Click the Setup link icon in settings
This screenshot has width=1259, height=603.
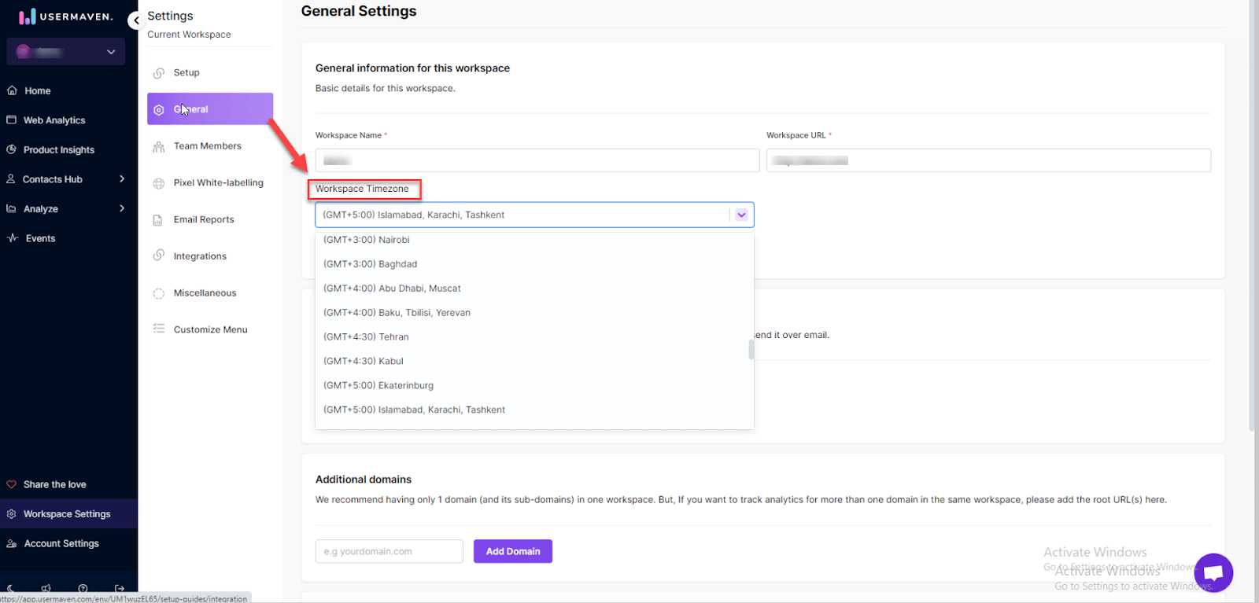point(159,73)
